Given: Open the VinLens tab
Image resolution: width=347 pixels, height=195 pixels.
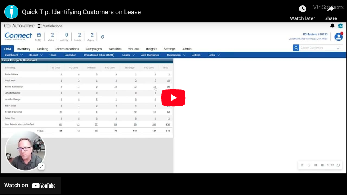Looking at the screenshot, I should (x=134, y=49).
